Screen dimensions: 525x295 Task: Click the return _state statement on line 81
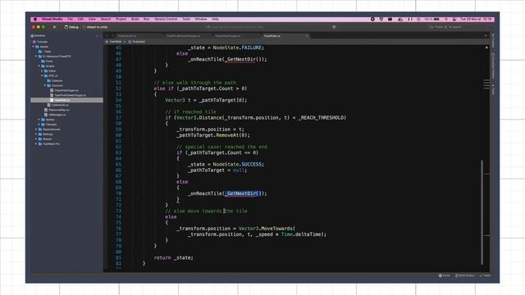pyautogui.click(x=173, y=257)
